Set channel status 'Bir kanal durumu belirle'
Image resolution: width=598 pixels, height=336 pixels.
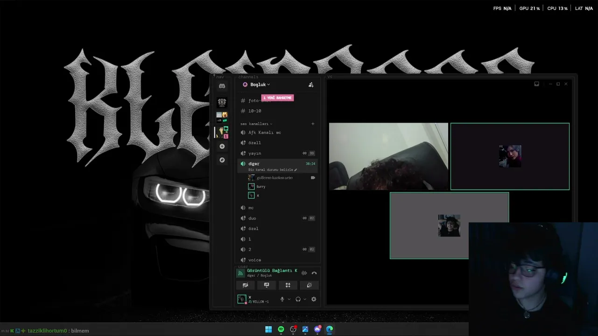pyautogui.click(x=273, y=170)
